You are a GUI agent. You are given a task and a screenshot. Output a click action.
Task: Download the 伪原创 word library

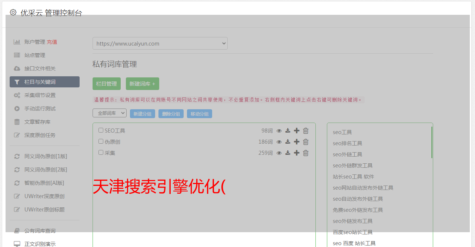pos(288,142)
